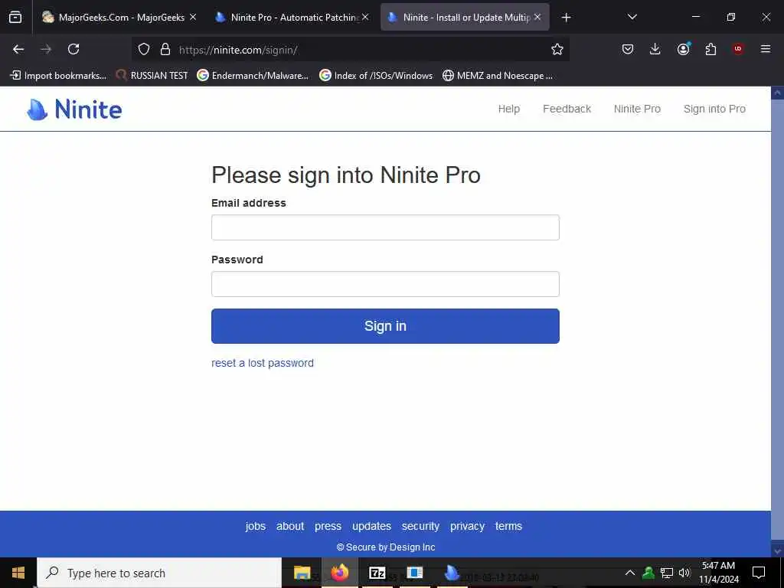Click reset a lost password link
This screenshot has width=784, height=588.
point(263,363)
